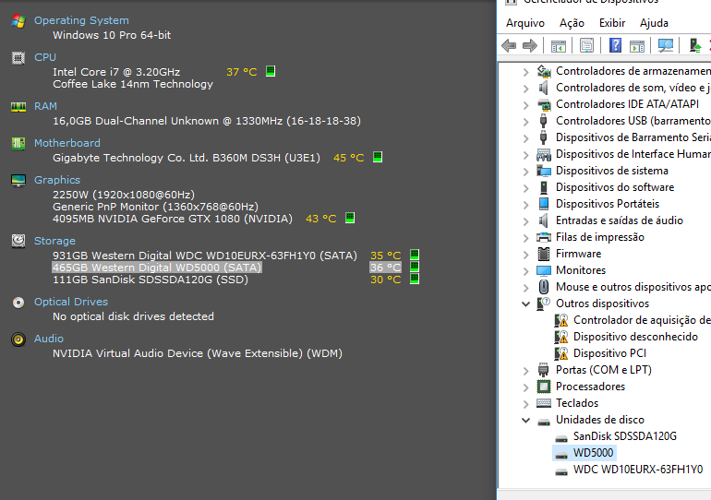Toggle the action pane toolbar icon
The image size is (711, 500).
[637, 46]
